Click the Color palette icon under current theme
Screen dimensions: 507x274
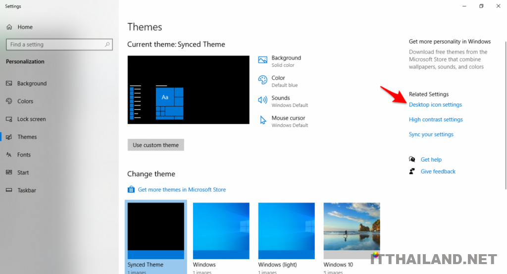pos(262,80)
